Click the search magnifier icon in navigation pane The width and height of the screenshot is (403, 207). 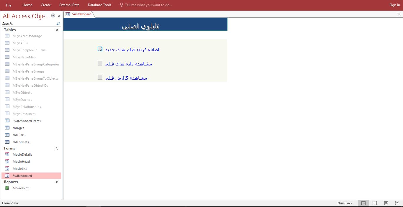click(58, 24)
